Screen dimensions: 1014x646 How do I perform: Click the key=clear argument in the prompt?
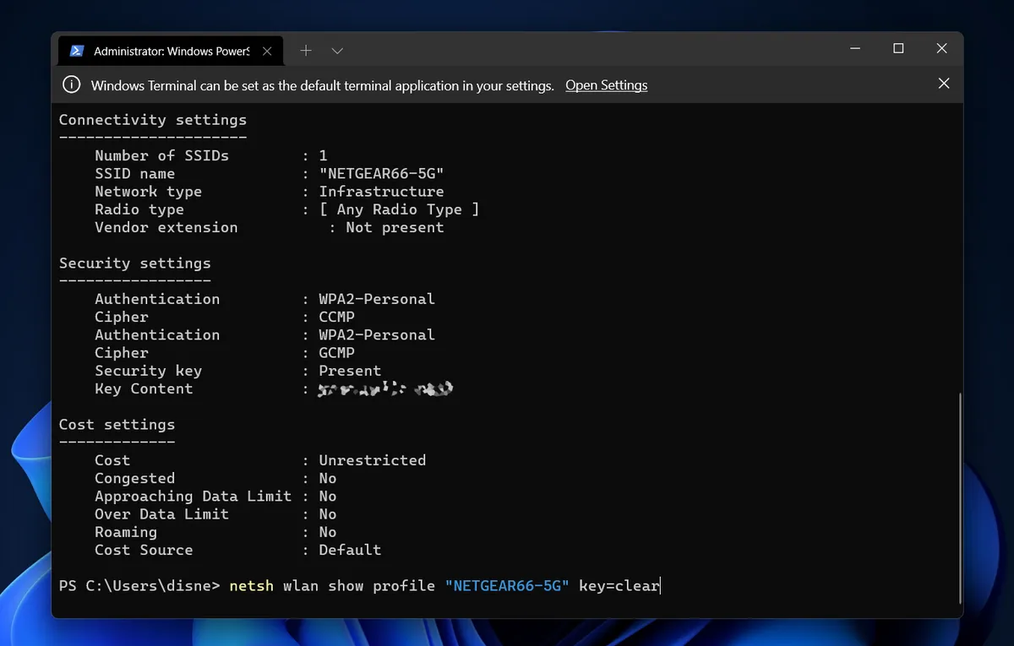(x=619, y=585)
